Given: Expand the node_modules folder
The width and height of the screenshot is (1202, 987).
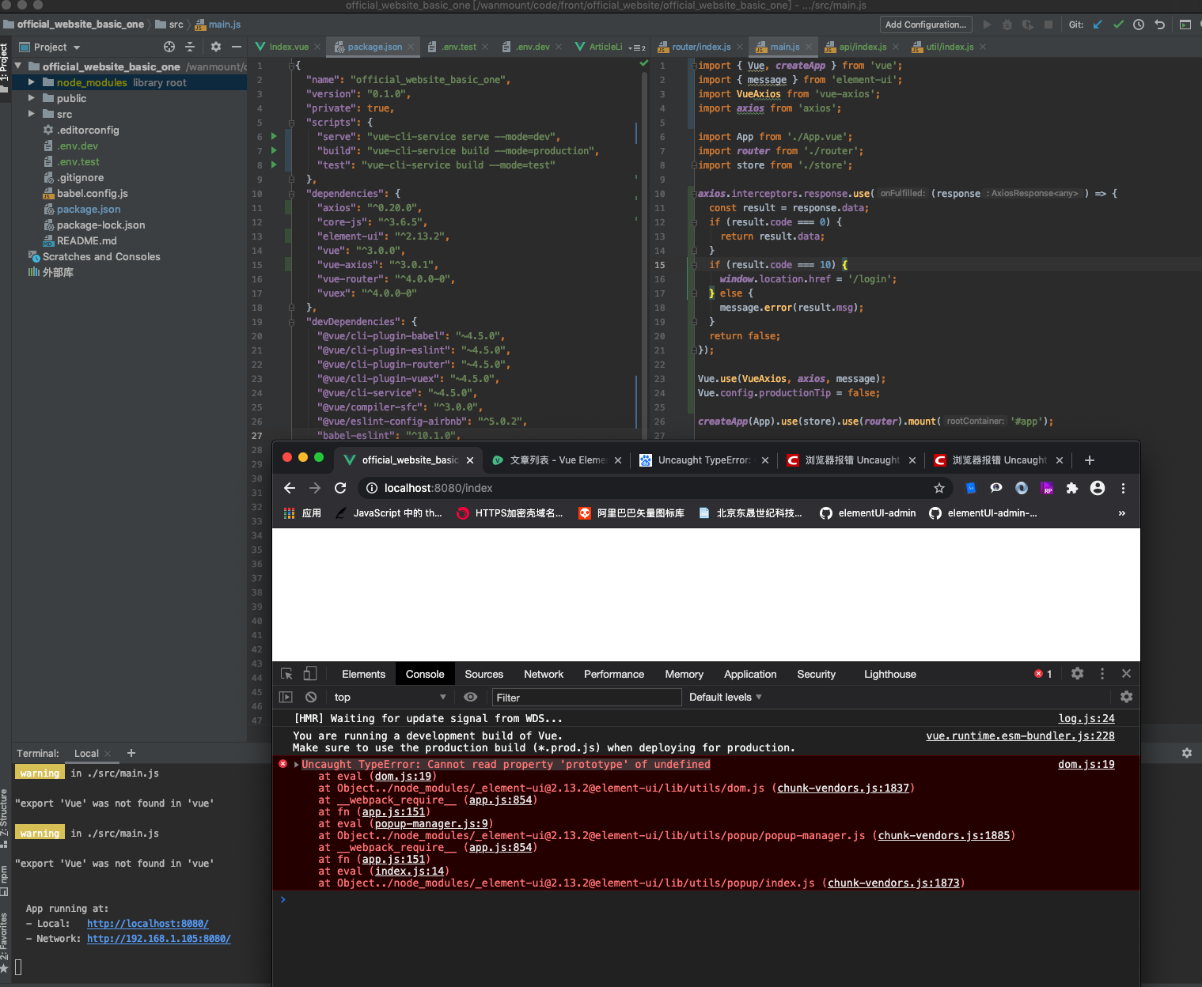Looking at the screenshot, I should tap(32, 82).
